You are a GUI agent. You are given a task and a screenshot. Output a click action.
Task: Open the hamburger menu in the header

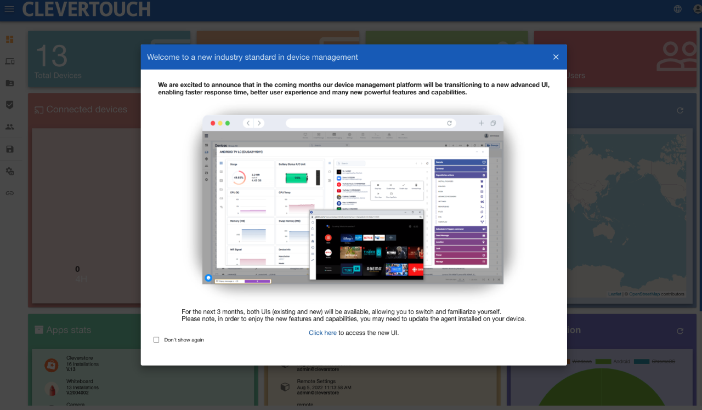tap(9, 9)
